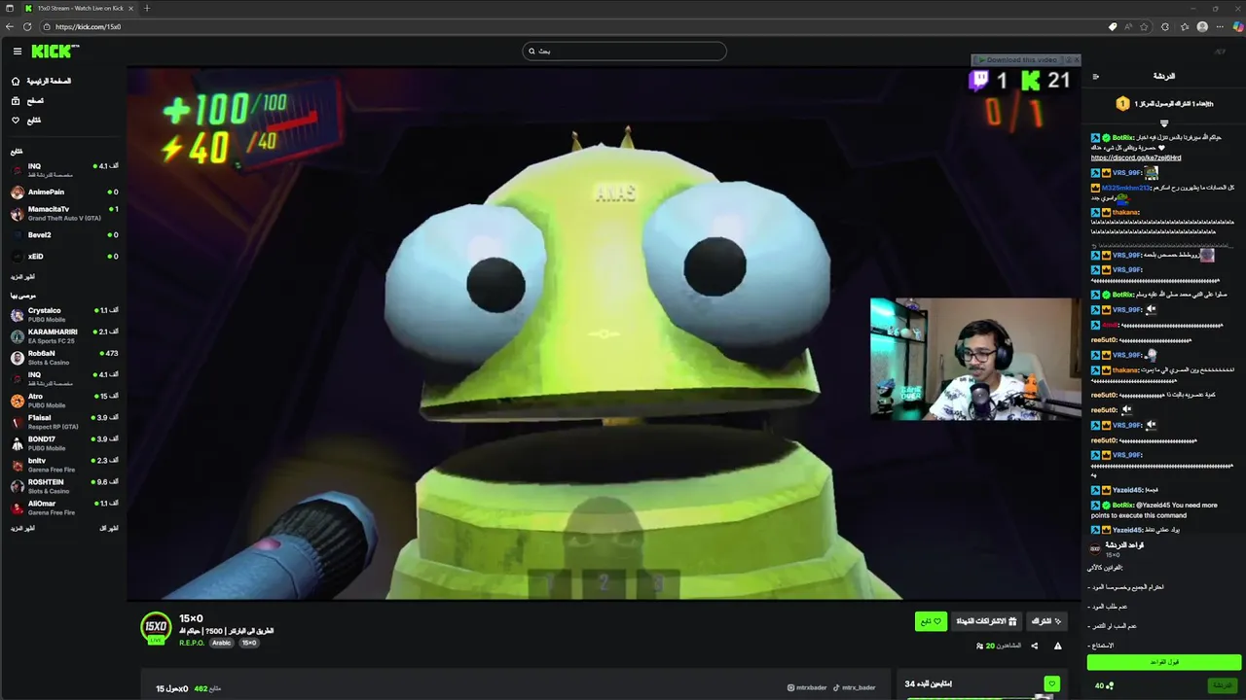Open the discord.gg link in chat
Screen dimensions: 1246x700
pyautogui.click(x=1136, y=157)
